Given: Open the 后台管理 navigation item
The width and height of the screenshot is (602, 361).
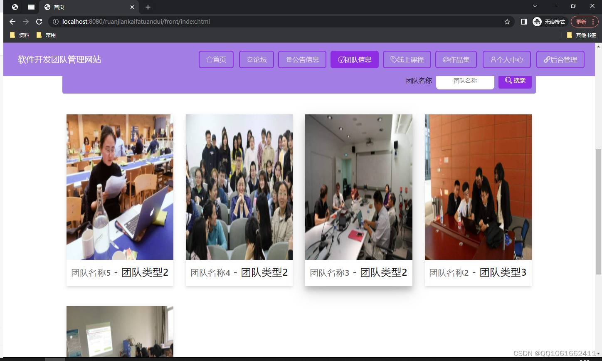Looking at the screenshot, I should (x=560, y=59).
